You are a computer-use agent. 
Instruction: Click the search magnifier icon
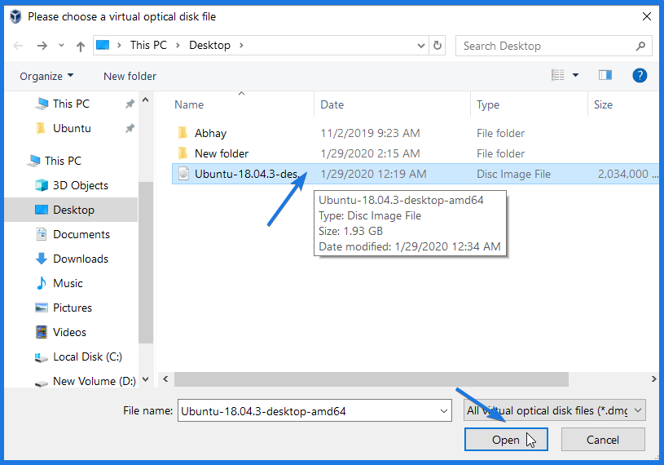(640, 46)
